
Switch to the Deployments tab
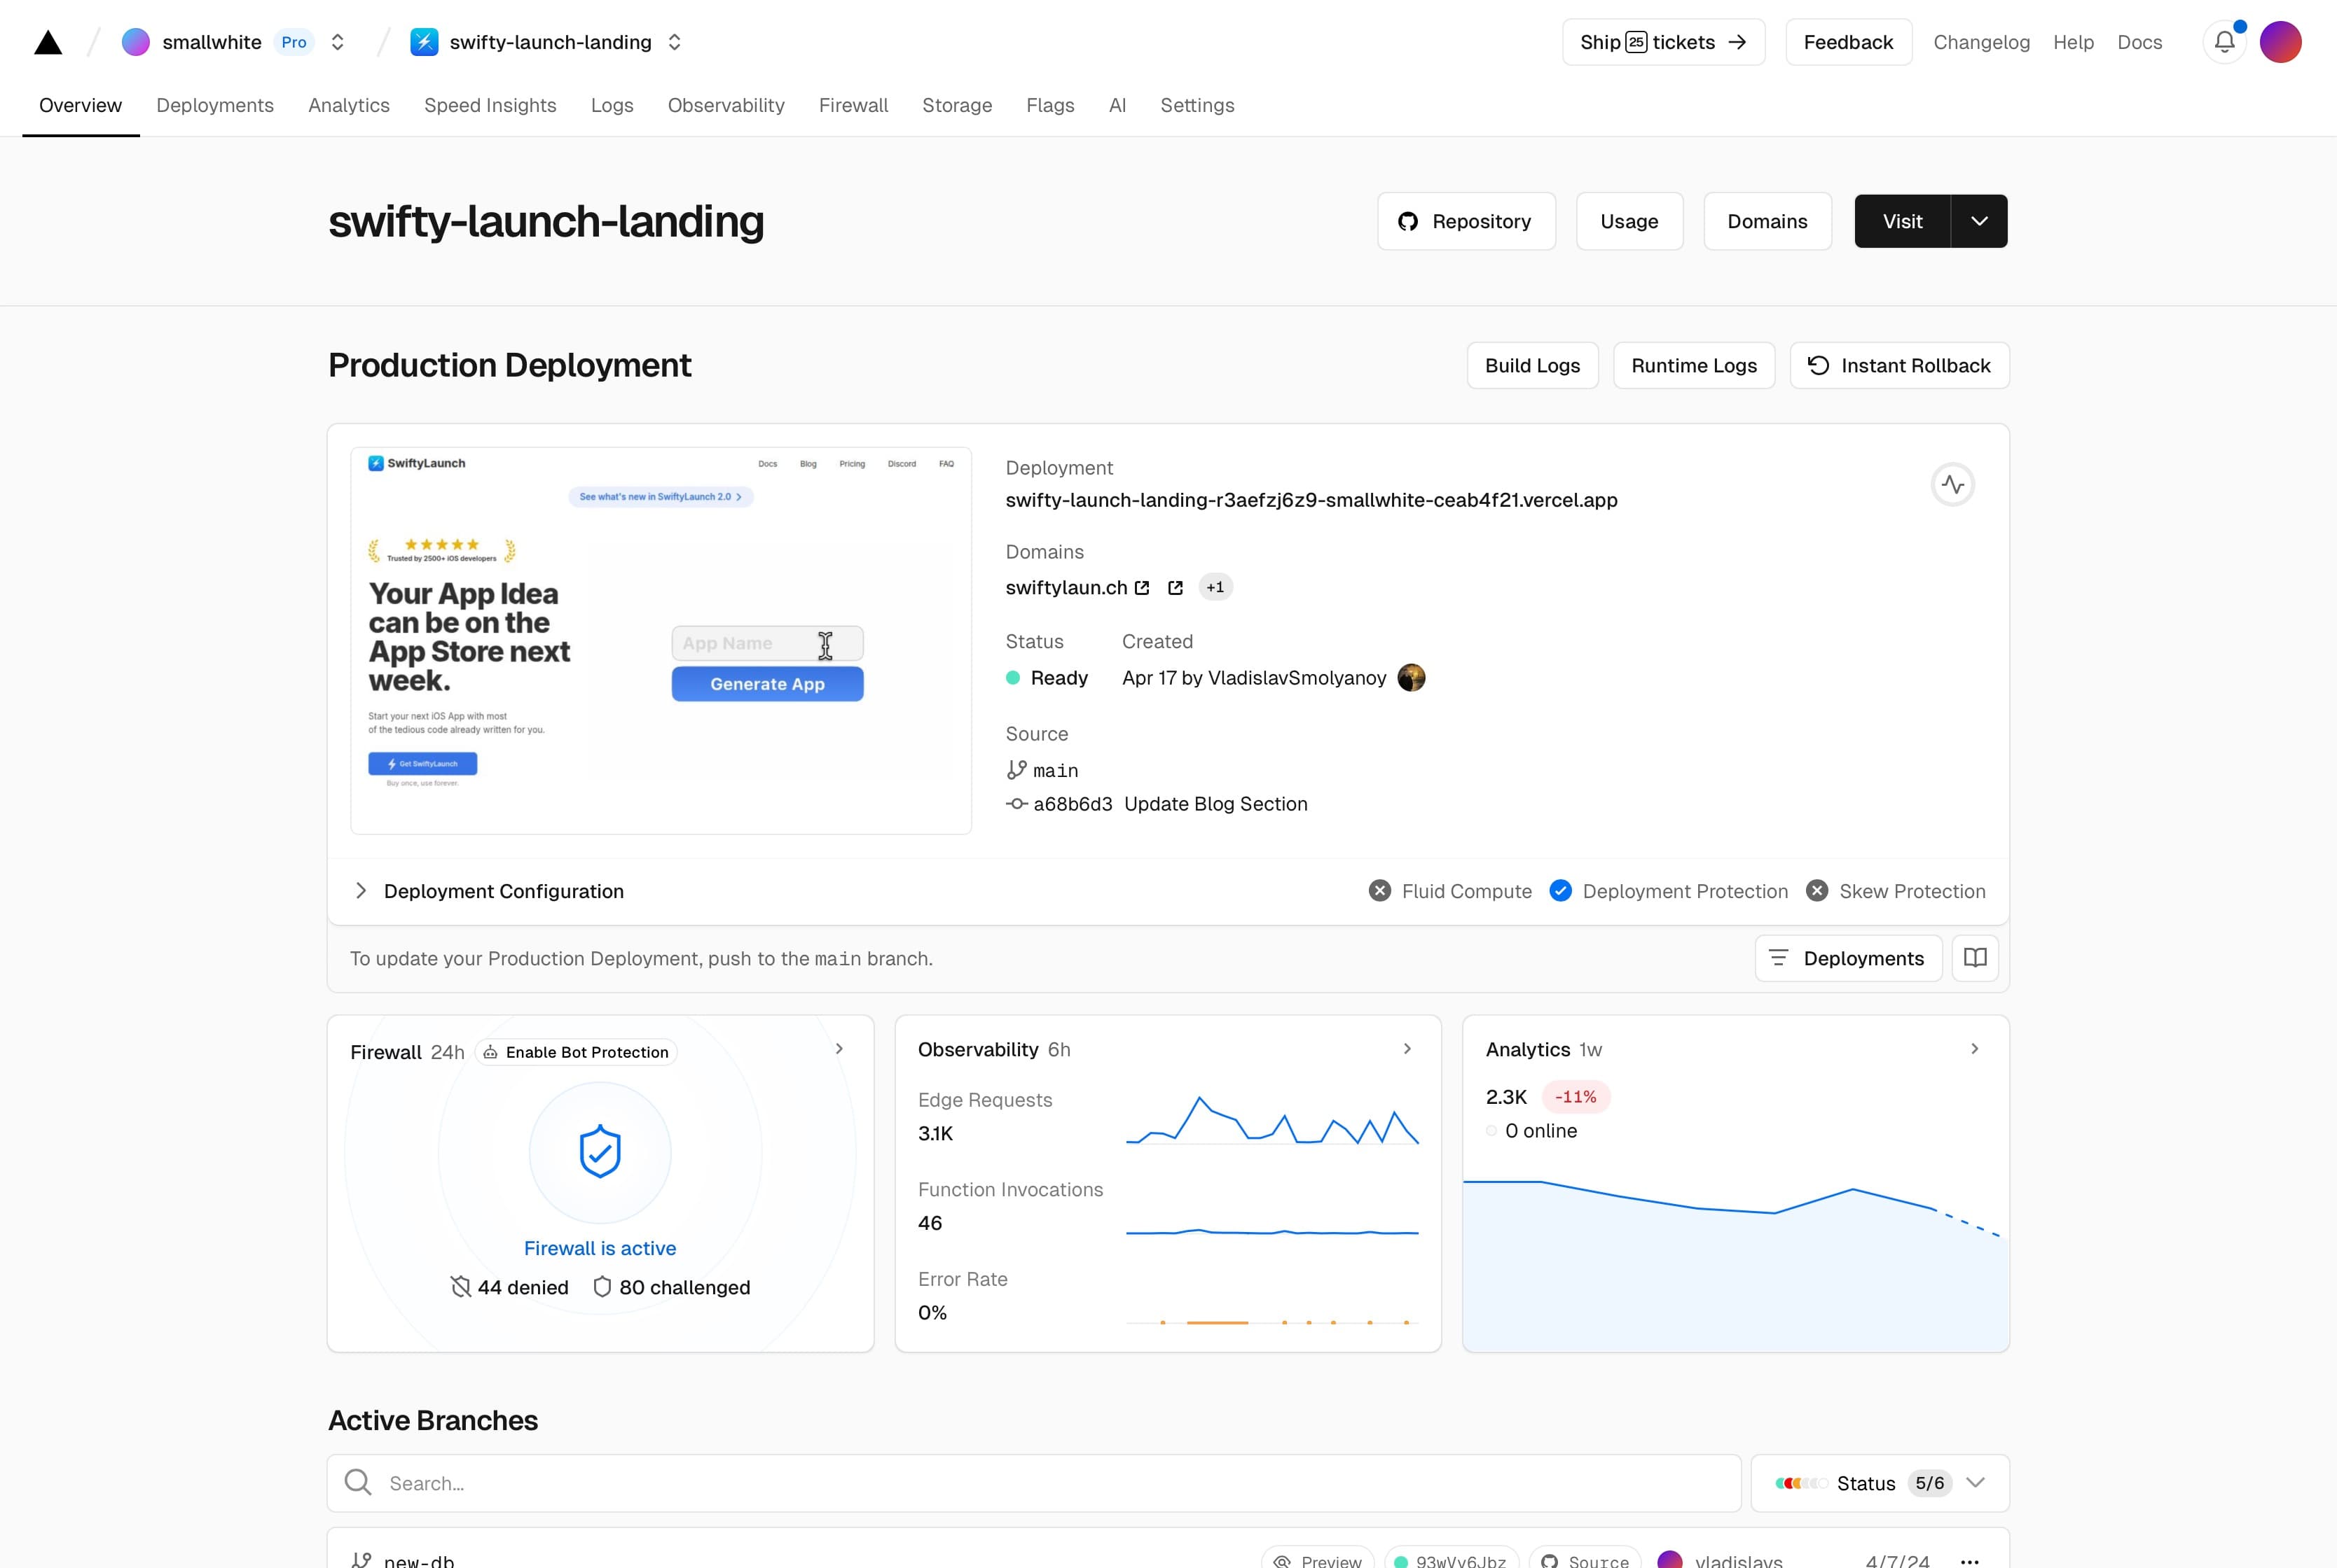[x=215, y=105]
